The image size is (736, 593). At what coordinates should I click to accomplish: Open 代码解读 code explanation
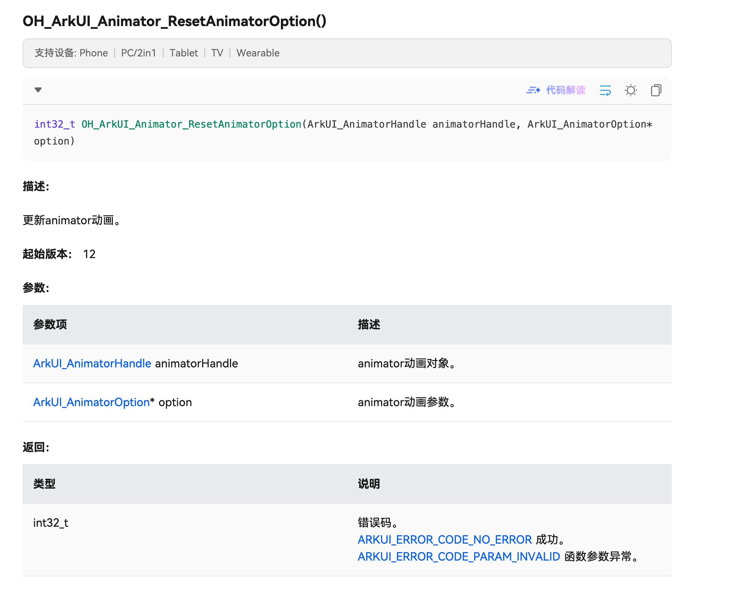pos(566,90)
